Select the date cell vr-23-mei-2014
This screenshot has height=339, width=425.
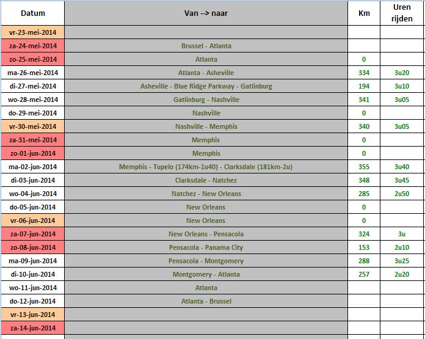coord(32,32)
